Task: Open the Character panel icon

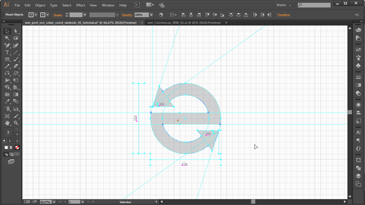Action: click(x=358, y=133)
